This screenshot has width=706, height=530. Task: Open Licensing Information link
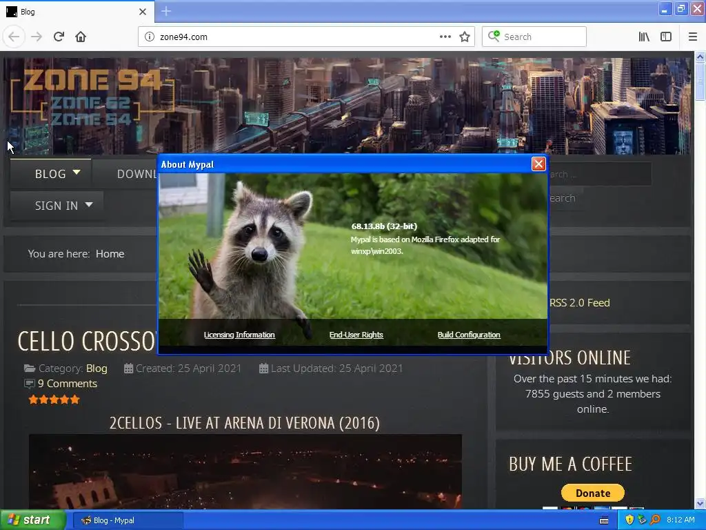tap(239, 335)
